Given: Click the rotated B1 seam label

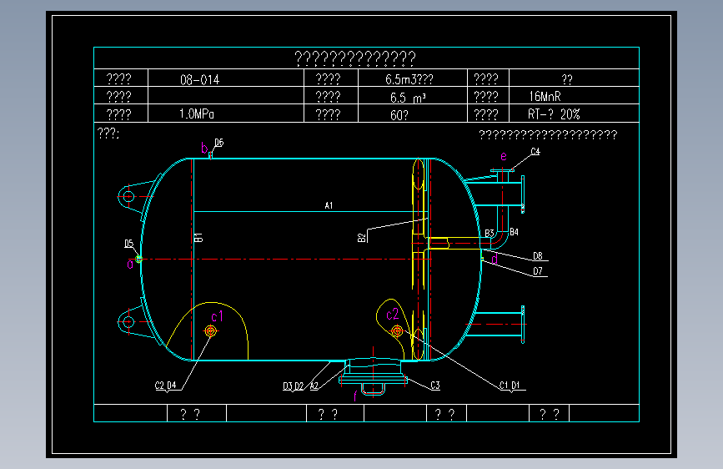Looking at the screenshot, I should pos(198,238).
